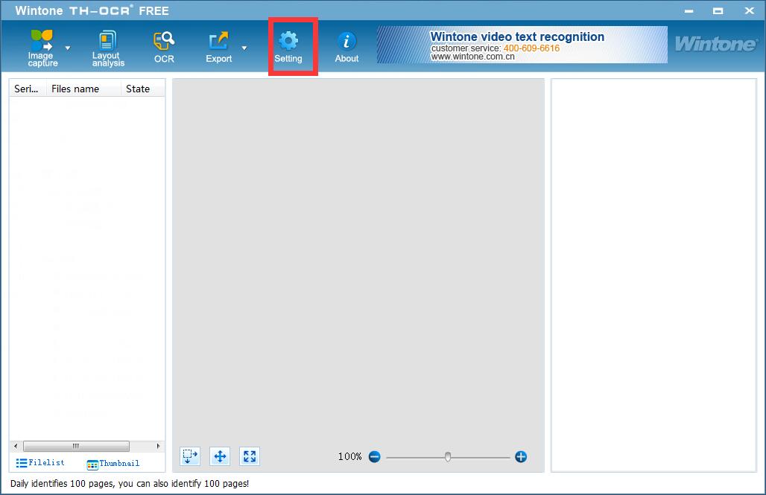Select the region selection tool below the preview
Viewport: 766px width, 495px height.
190,456
